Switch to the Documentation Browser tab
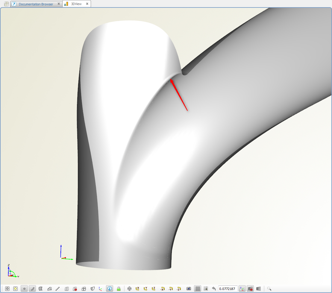 pyautogui.click(x=36, y=4)
